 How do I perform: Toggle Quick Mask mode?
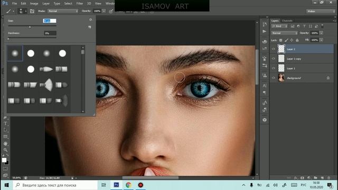(x=5, y=169)
